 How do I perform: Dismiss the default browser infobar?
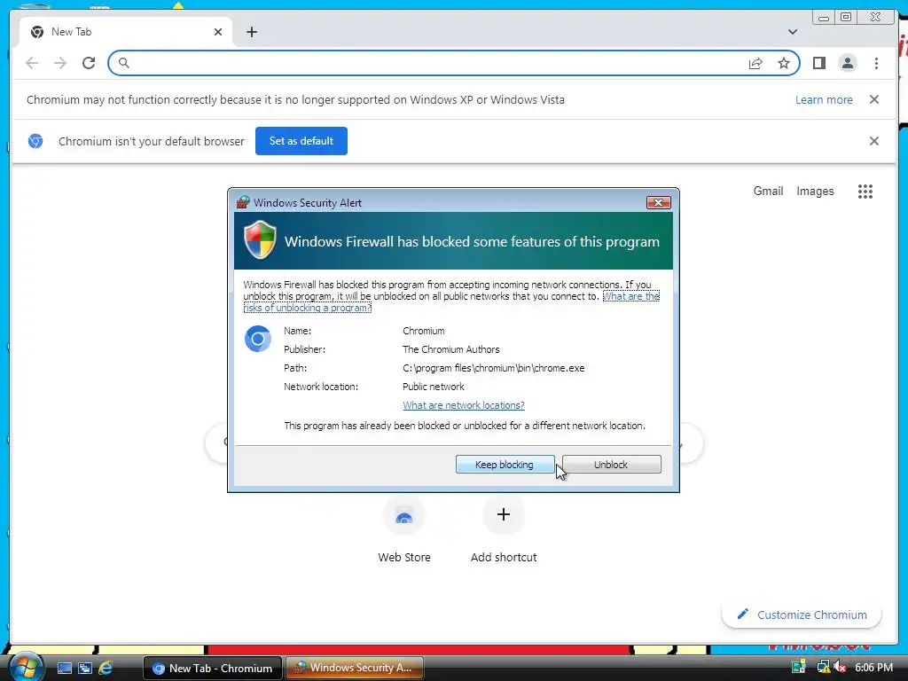click(874, 141)
